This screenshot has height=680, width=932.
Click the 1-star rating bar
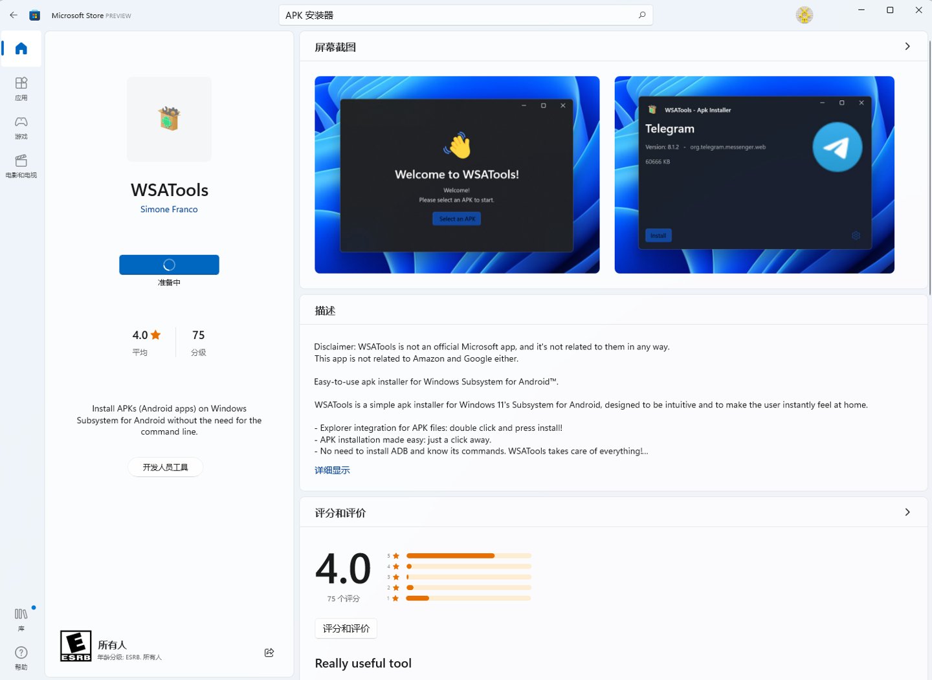click(469, 598)
